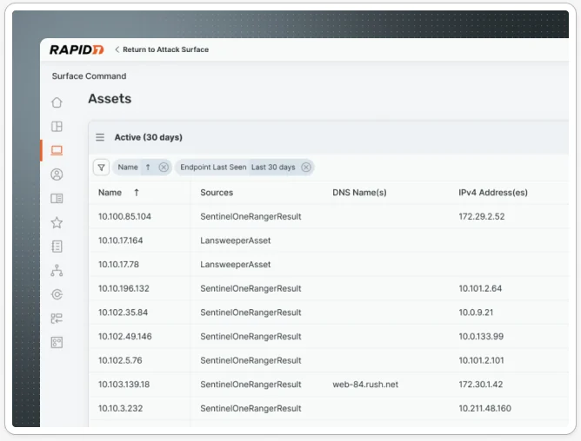
Task: Open the user identities icon in sidebar
Action: click(57, 174)
